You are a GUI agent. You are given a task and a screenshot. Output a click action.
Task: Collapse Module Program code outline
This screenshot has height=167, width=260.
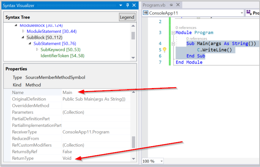point(173,33)
